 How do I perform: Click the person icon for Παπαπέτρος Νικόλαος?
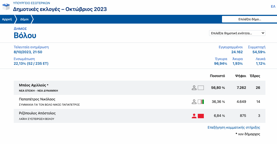coord(194,102)
